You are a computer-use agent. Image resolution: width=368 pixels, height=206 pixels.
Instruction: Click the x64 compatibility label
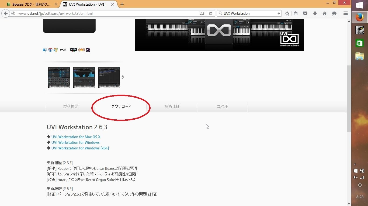pyautogui.click(x=63, y=50)
